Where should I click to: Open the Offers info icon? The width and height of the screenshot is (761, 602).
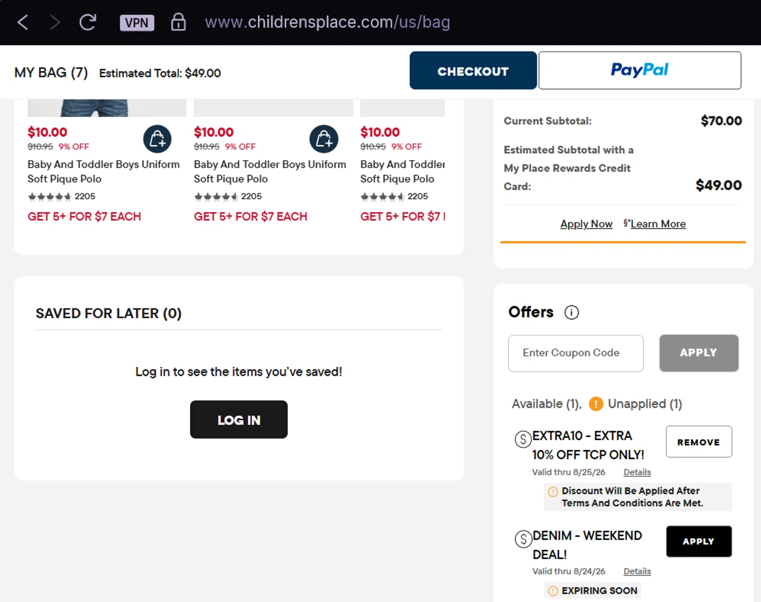572,312
